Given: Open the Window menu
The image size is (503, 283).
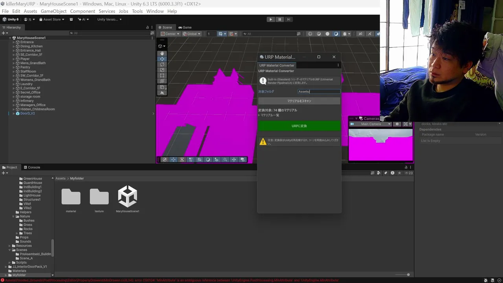Looking at the screenshot, I should 155,11.
